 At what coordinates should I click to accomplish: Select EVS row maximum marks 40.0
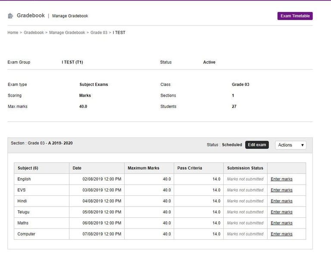(167, 190)
